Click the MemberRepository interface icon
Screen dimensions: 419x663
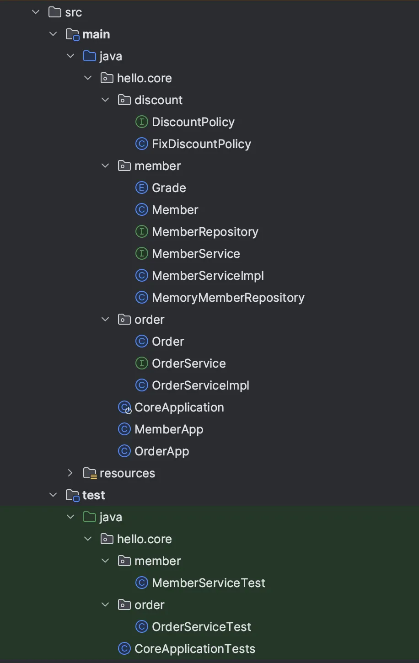142,232
